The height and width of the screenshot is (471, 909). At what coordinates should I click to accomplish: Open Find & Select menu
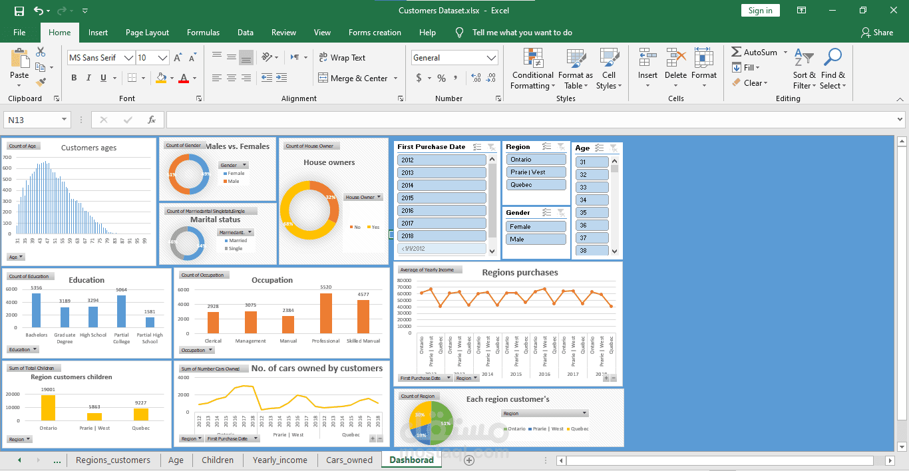point(832,69)
